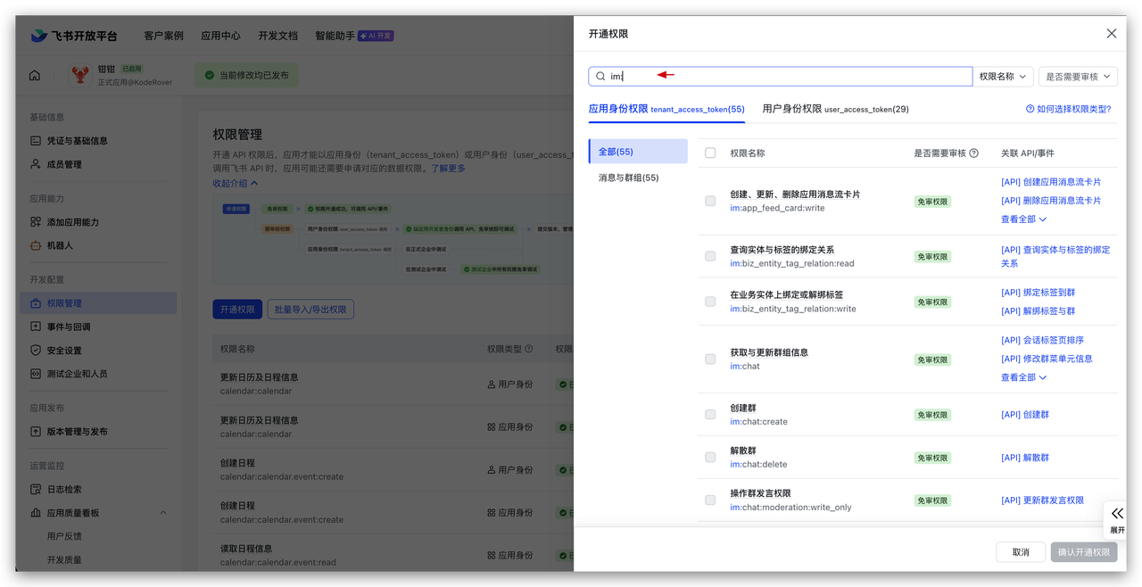Open the [API] 解散群 link
1142x587 pixels.
[x=1024, y=458]
